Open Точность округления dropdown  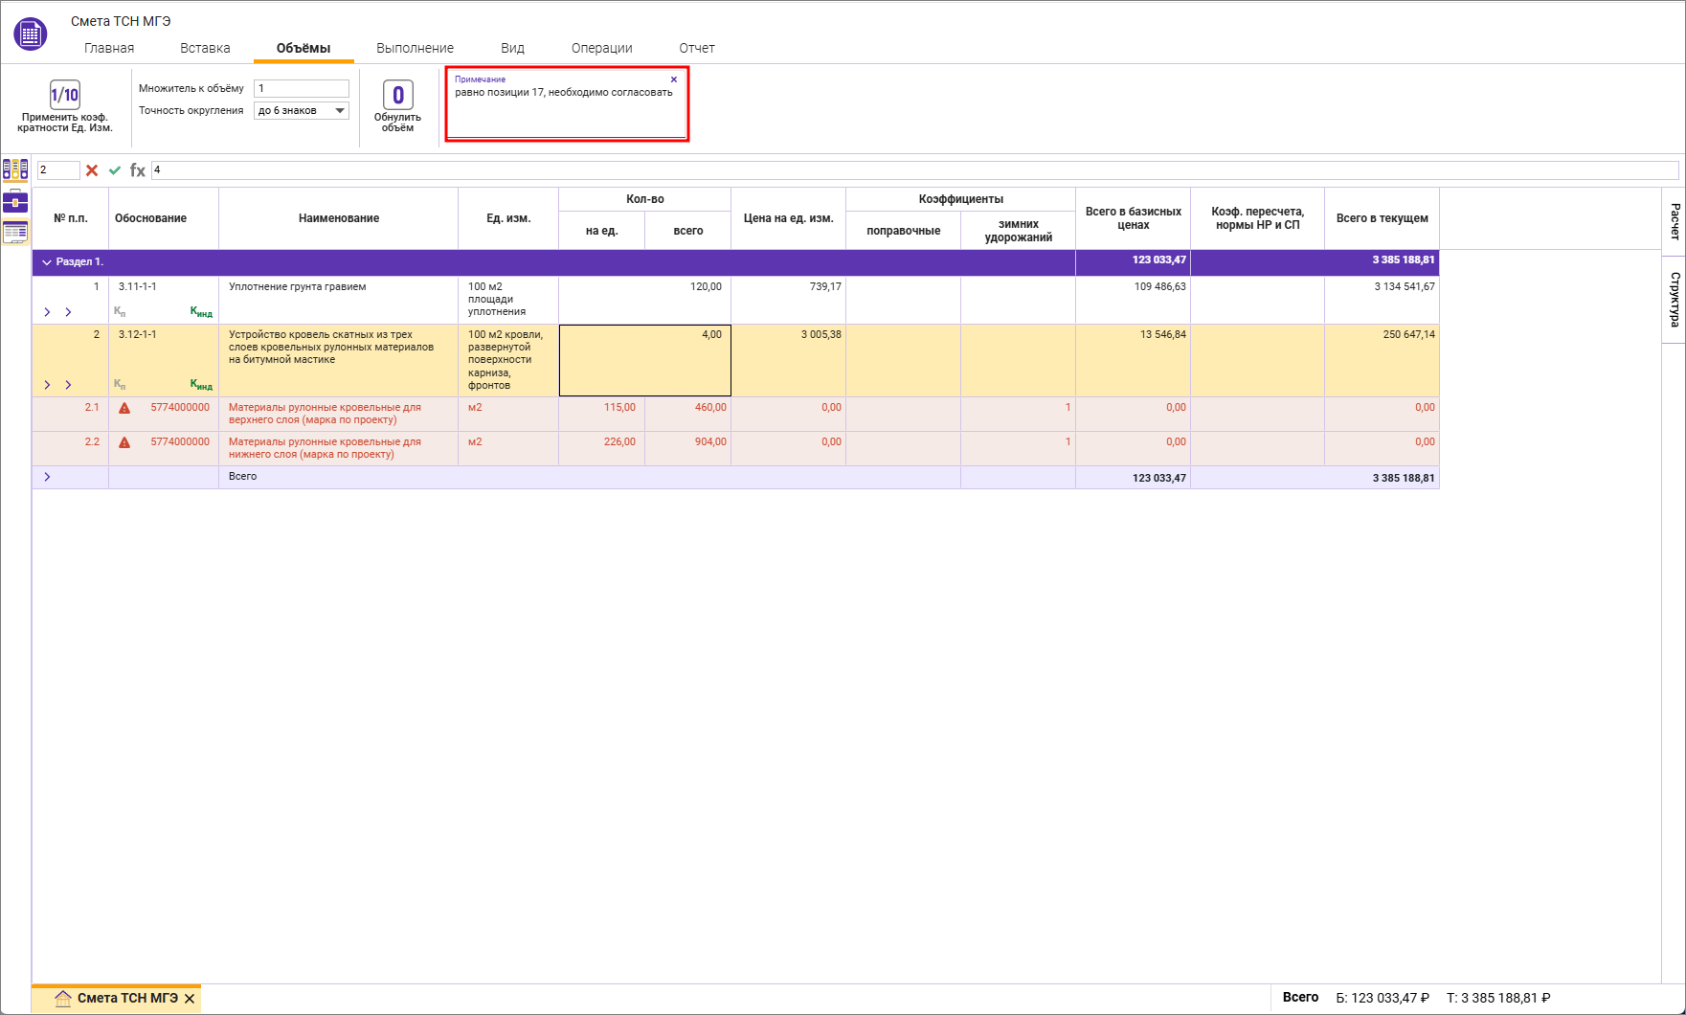click(x=339, y=111)
